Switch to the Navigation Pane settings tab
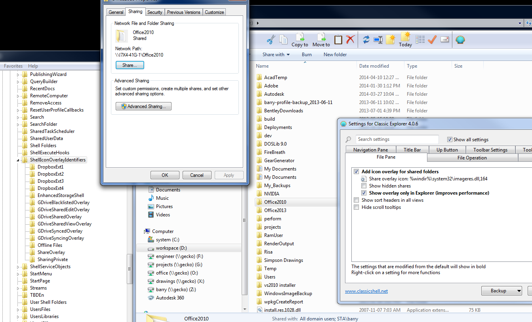Image resolution: width=532 pixels, height=322 pixels. 370,150
